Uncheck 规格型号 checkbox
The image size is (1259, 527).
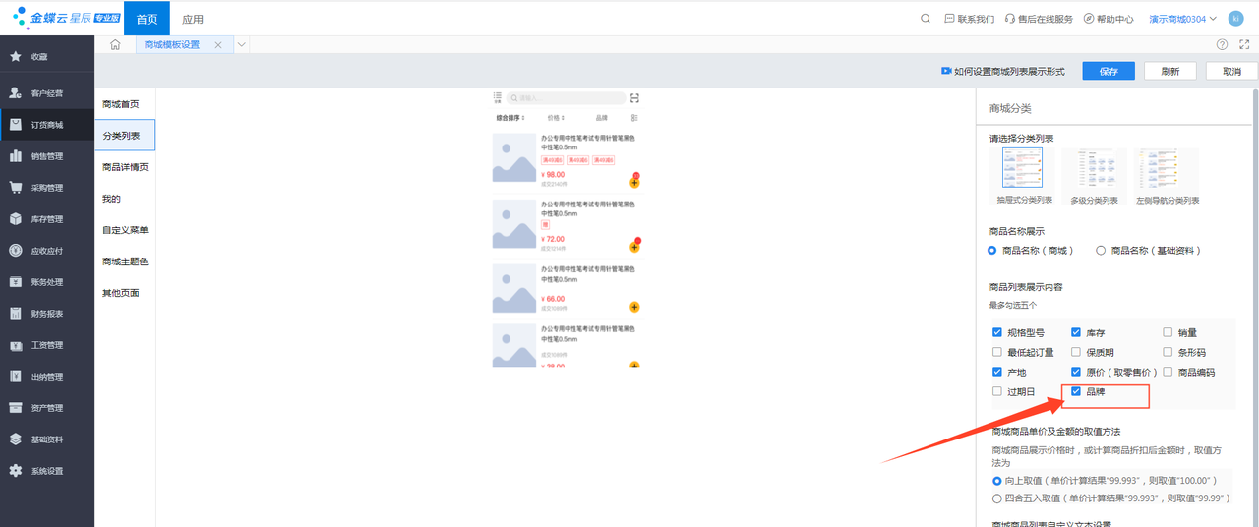coord(997,333)
